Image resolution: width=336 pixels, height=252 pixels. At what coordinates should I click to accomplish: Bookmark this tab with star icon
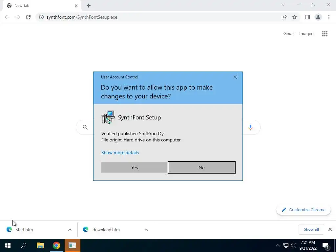coord(295,17)
